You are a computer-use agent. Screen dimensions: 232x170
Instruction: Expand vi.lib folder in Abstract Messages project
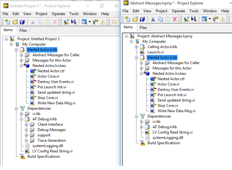(x=142, y=122)
